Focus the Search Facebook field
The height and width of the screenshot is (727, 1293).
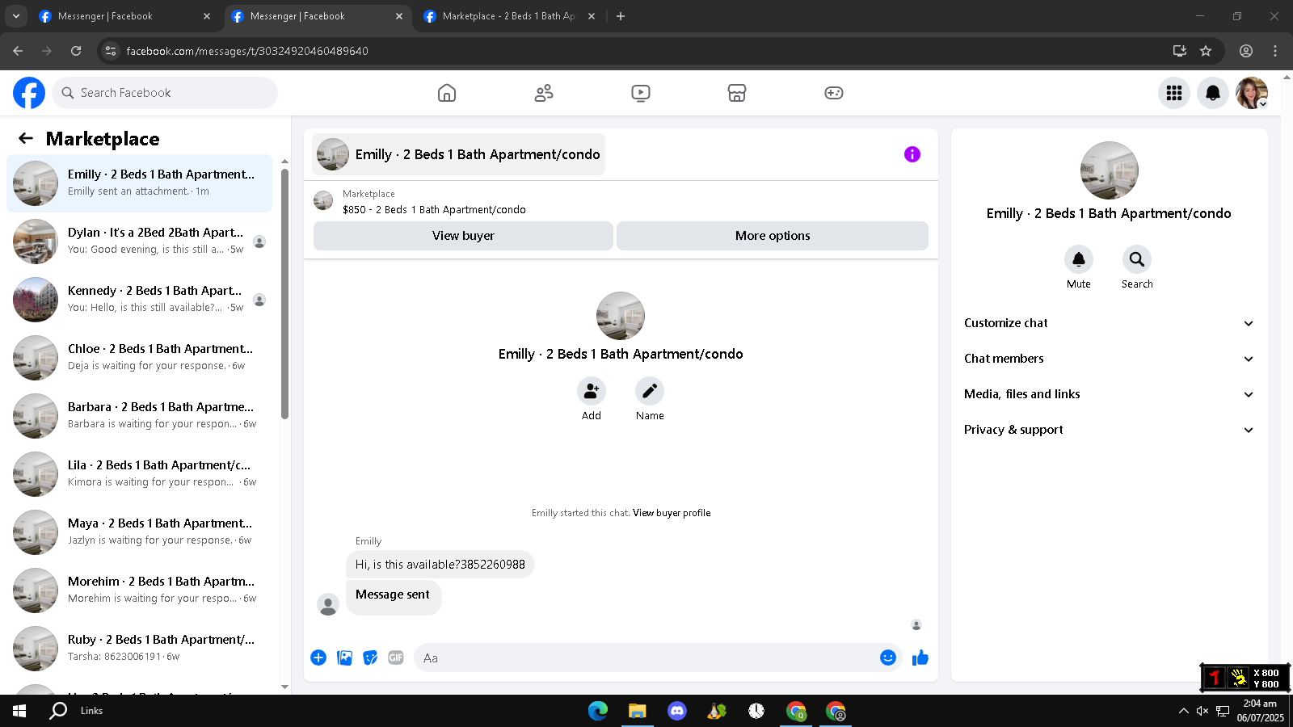point(165,93)
